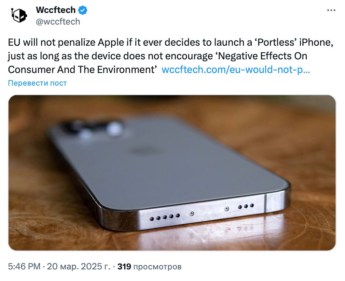Open the wccftech.com/eu-would-not-p… article link
The height and width of the screenshot is (281, 345).
pos(236,70)
